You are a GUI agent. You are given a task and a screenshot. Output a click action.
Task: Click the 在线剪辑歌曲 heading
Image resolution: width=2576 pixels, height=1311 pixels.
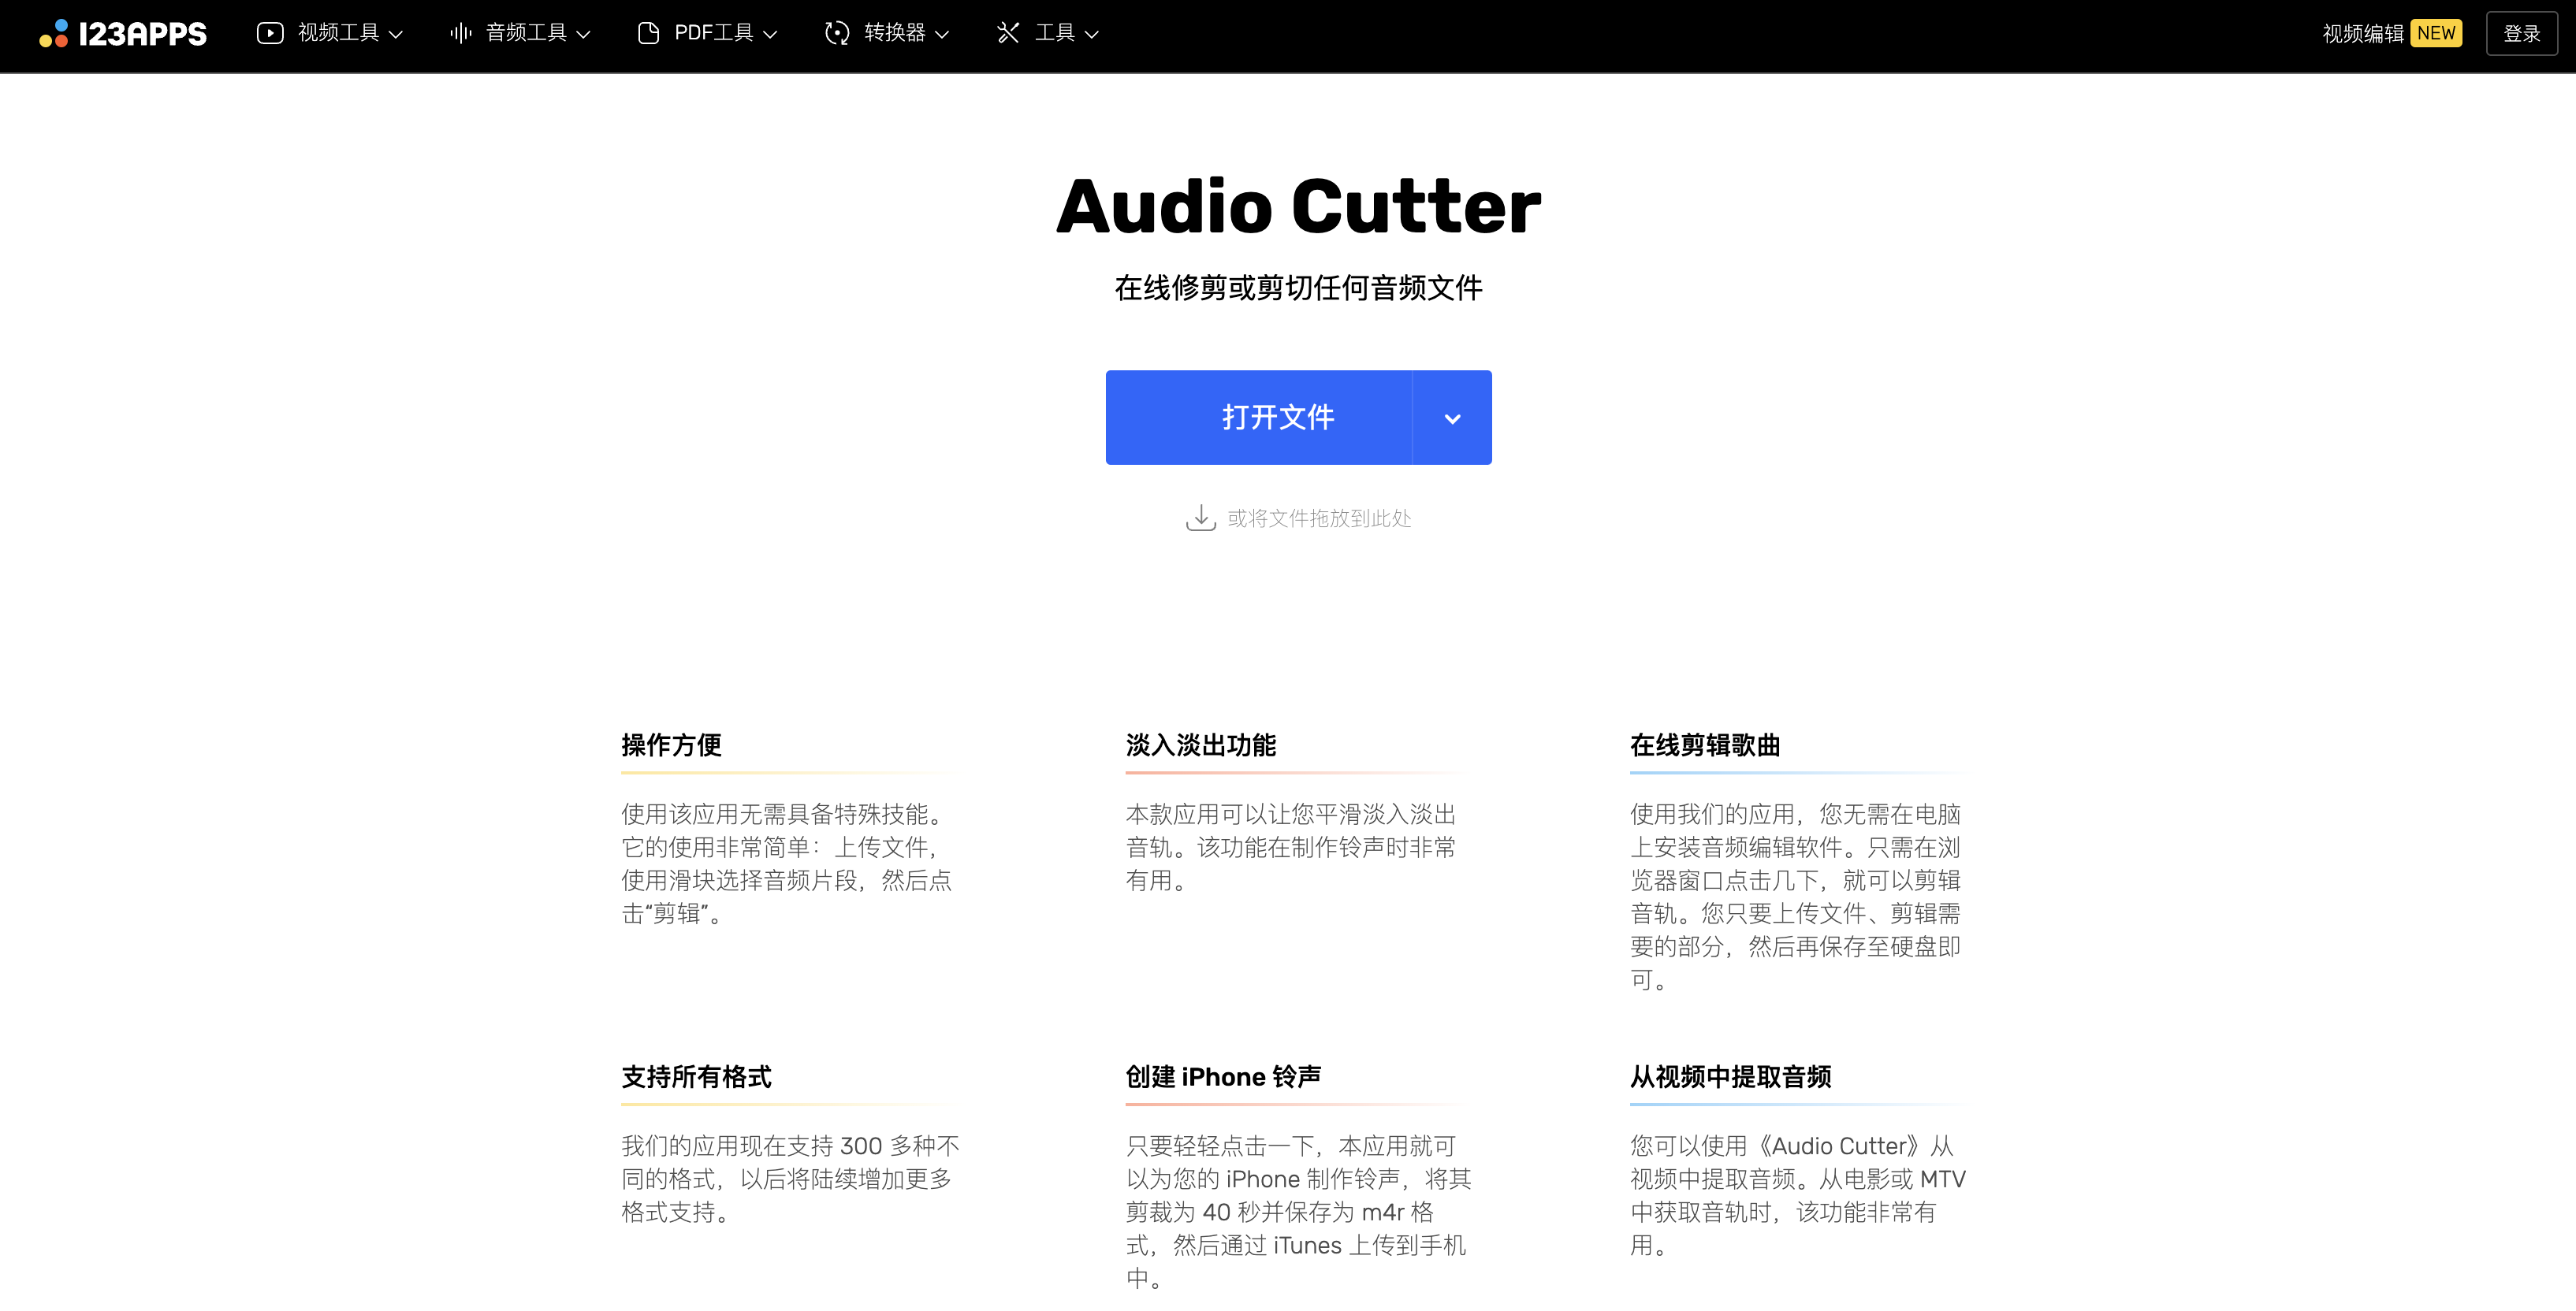pos(1705,745)
